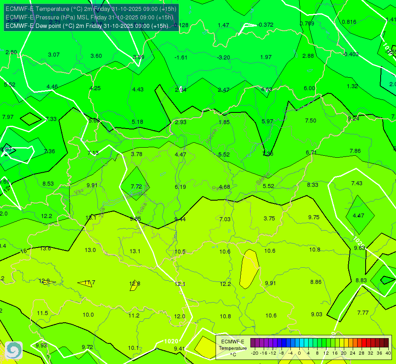
Task: Click the 1020 isobar label near the bottom
Action: 171,341
